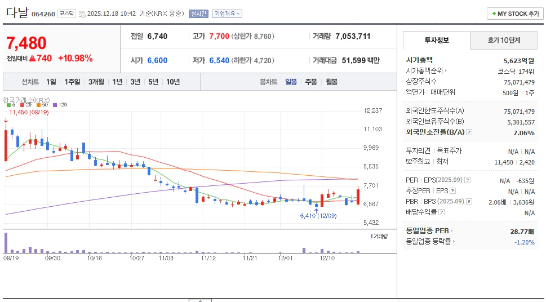
Task: Click the 52주최고 value 11,450
Action: pos(504,162)
